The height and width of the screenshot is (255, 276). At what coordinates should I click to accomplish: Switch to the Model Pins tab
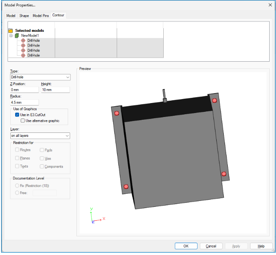coord(41,16)
